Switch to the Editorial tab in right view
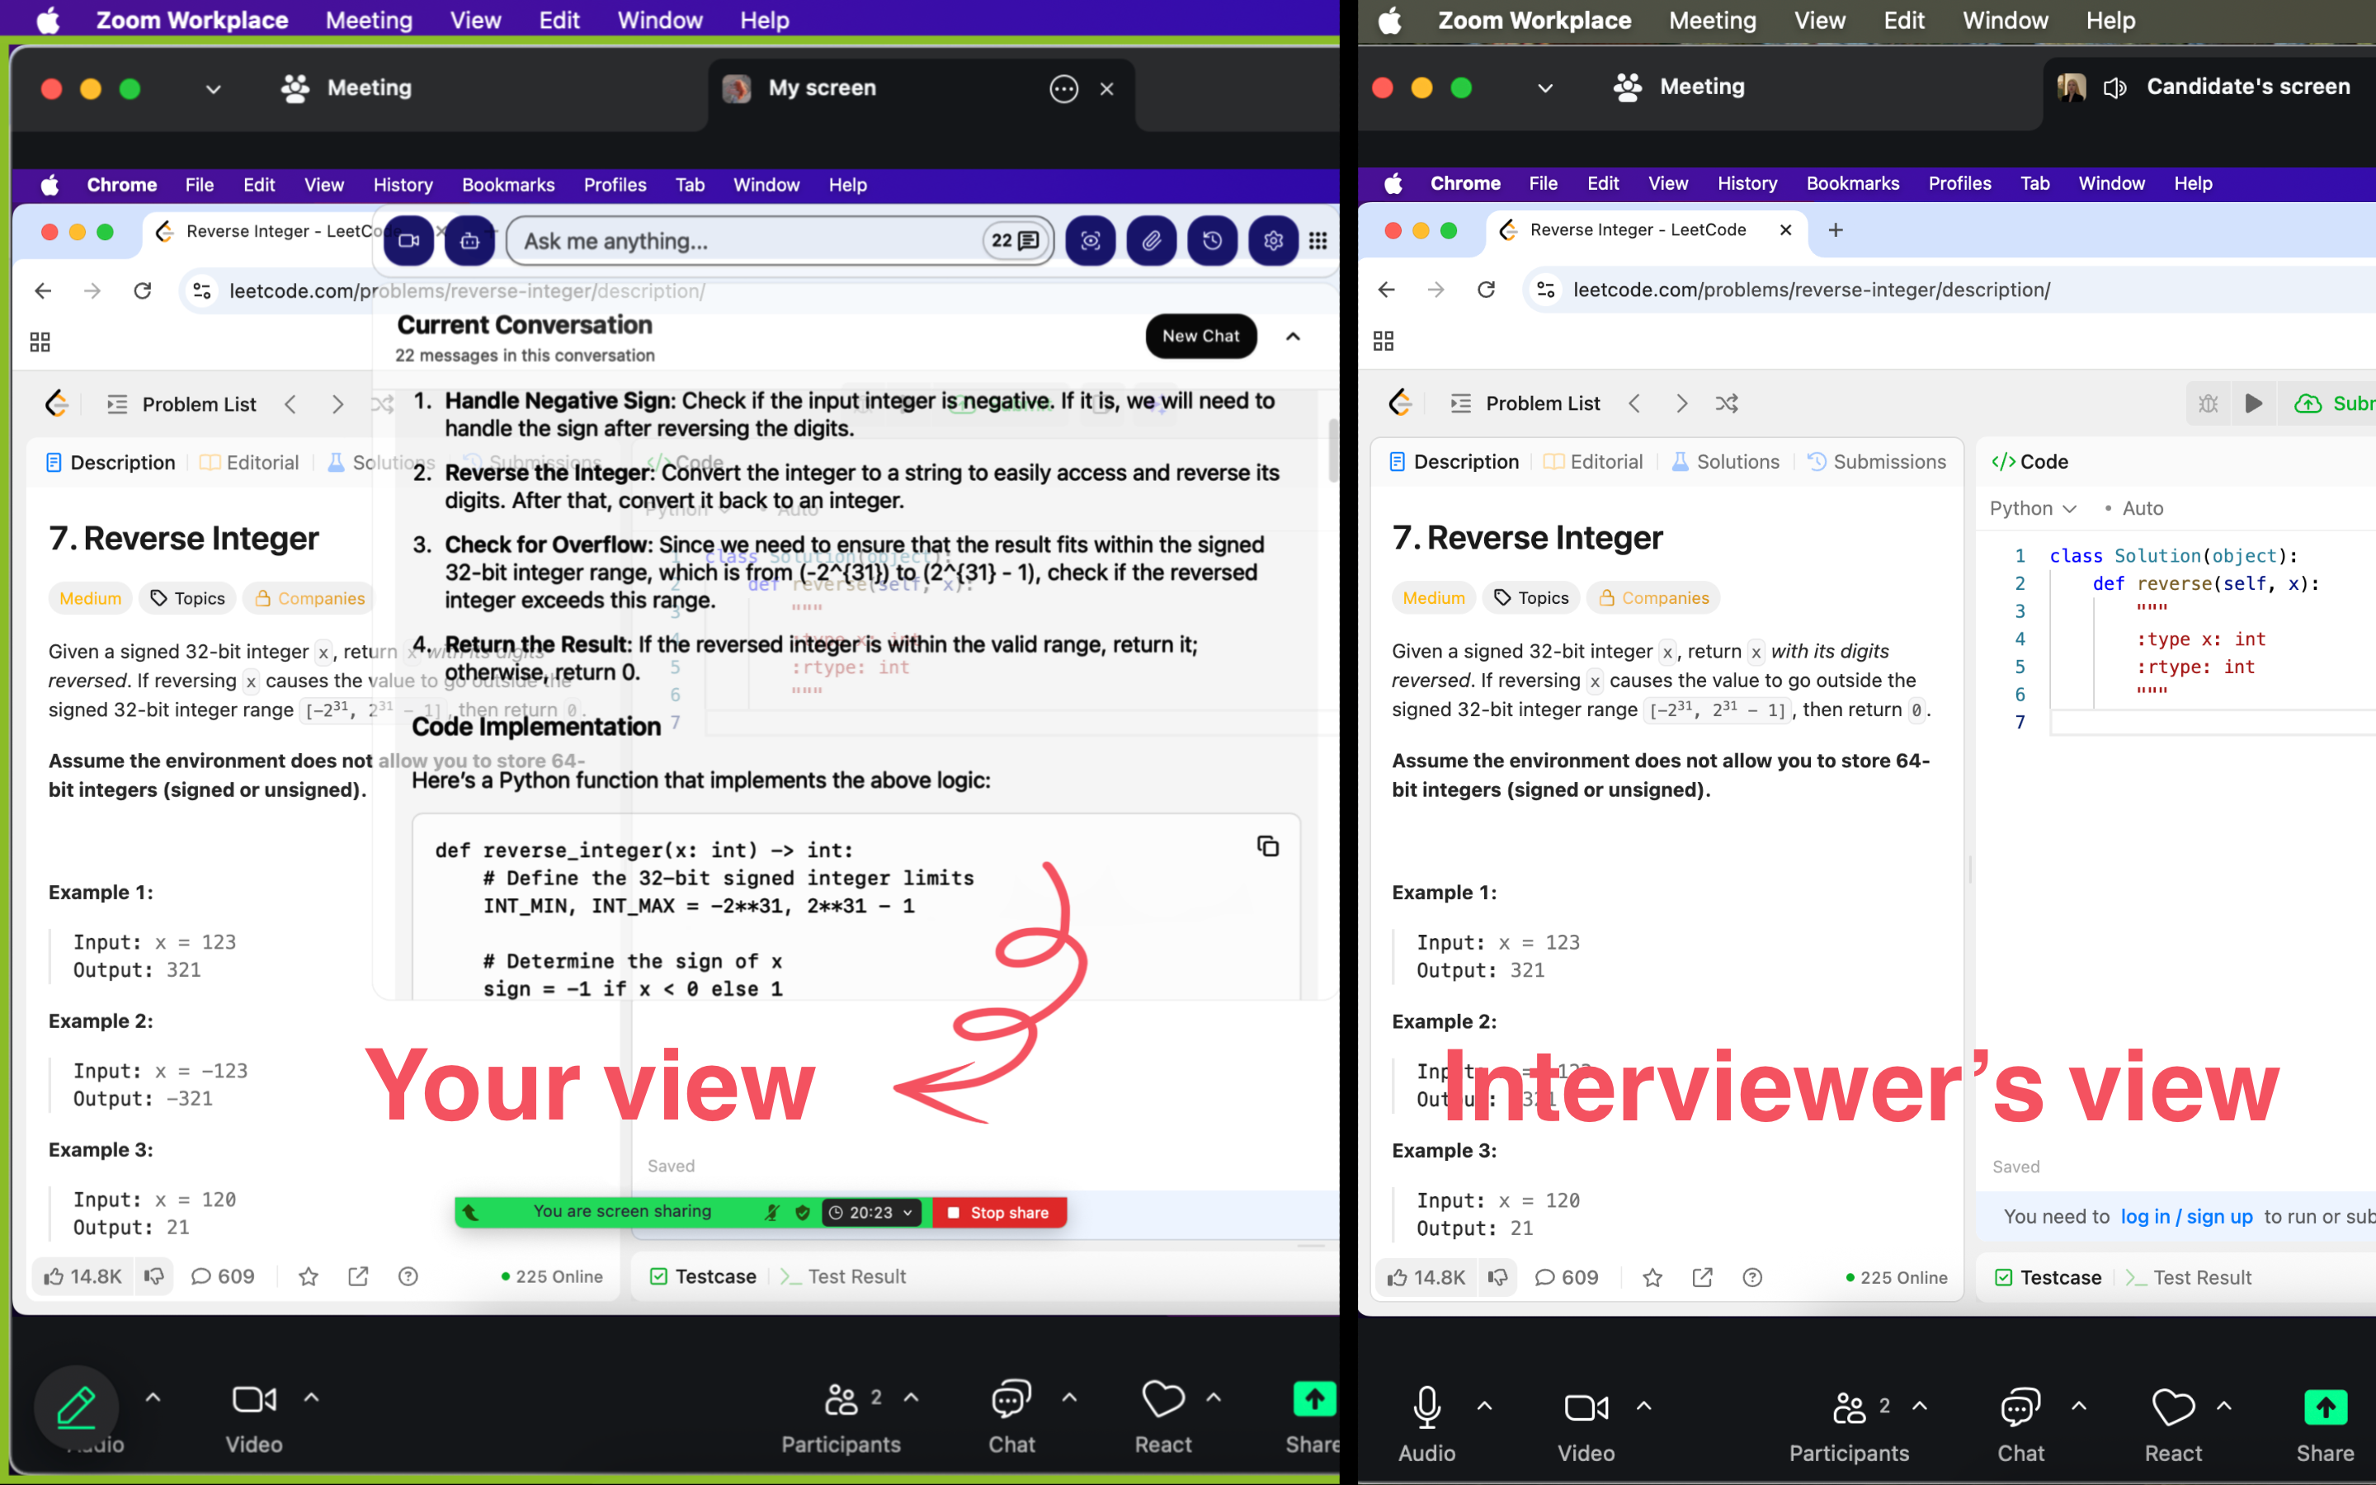Image resolution: width=2376 pixels, height=1485 pixels. [1592, 462]
